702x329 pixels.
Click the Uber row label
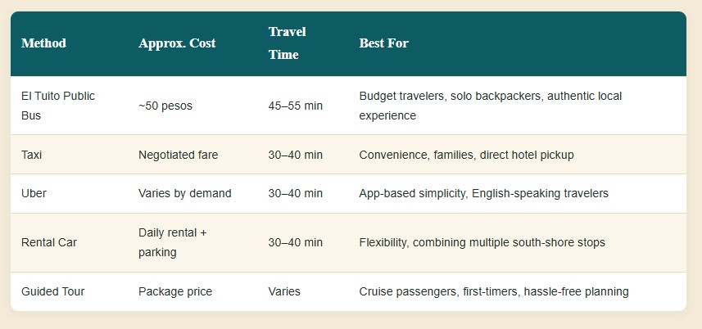(34, 193)
